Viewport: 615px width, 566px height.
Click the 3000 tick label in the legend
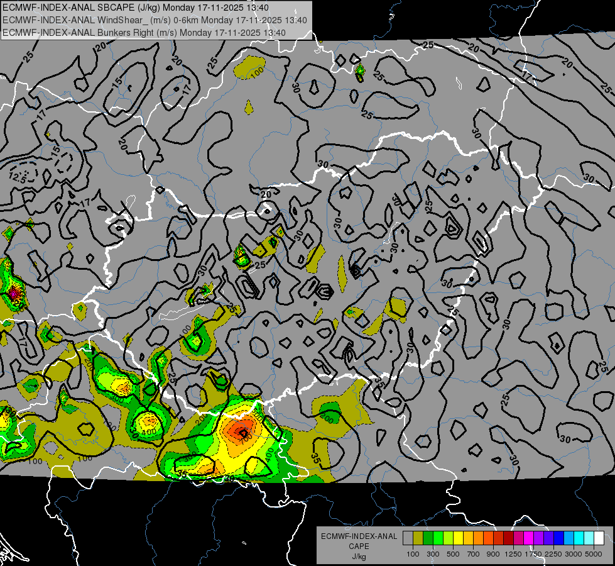pyautogui.click(x=574, y=554)
